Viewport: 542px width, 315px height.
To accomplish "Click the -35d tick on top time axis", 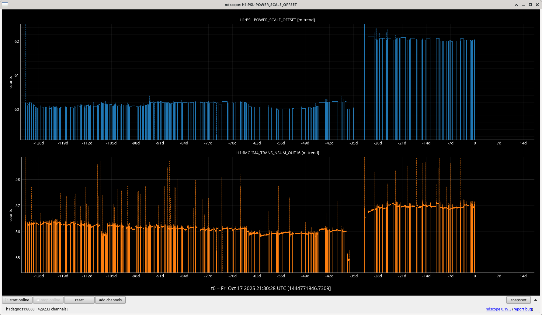I will (353, 143).
